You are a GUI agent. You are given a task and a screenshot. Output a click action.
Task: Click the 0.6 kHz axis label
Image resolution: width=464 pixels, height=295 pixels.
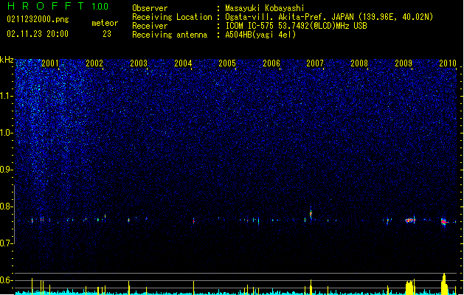tap(6, 280)
